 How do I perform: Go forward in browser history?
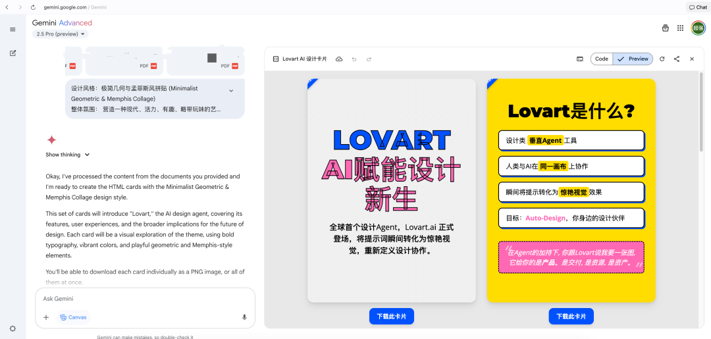20,7
